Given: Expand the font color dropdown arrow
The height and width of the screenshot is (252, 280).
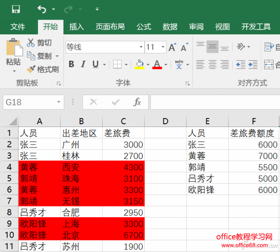Looking at the screenshot, I should click(166, 65).
